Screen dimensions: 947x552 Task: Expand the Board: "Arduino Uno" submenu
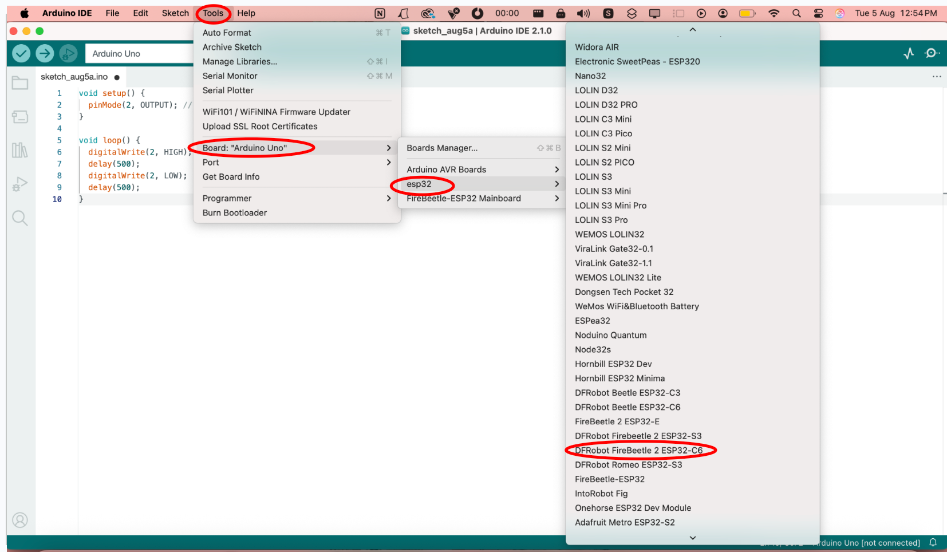click(x=297, y=148)
